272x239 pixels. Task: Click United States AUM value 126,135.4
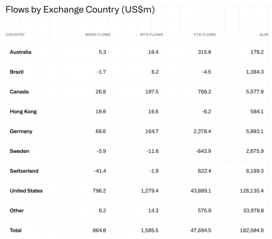252,191
